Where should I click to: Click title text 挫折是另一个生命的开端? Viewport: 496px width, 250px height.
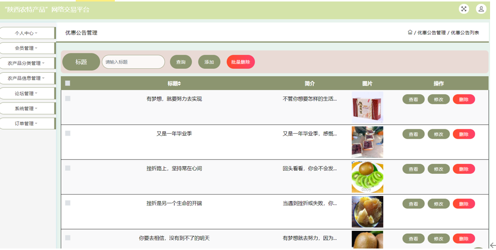point(174,203)
